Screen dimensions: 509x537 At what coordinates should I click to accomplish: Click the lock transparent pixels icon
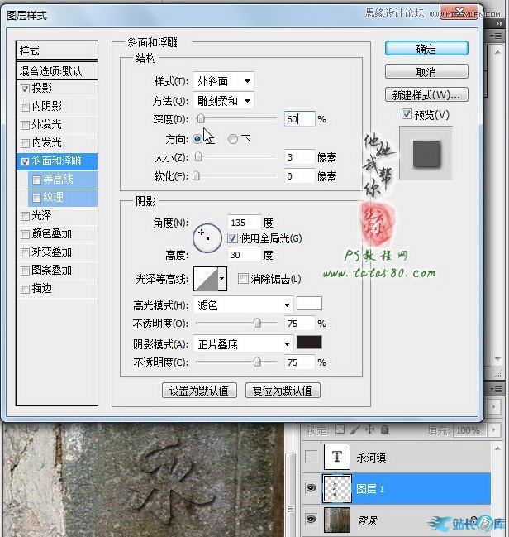[x=339, y=430]
